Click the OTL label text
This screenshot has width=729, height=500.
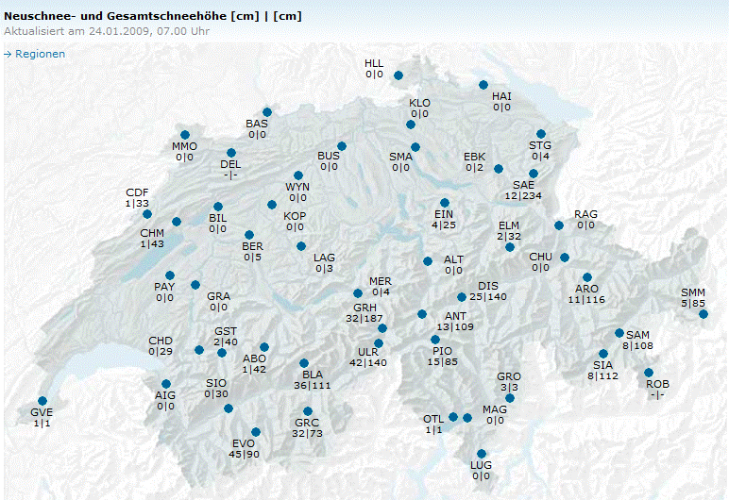click(x=433, y=420)
